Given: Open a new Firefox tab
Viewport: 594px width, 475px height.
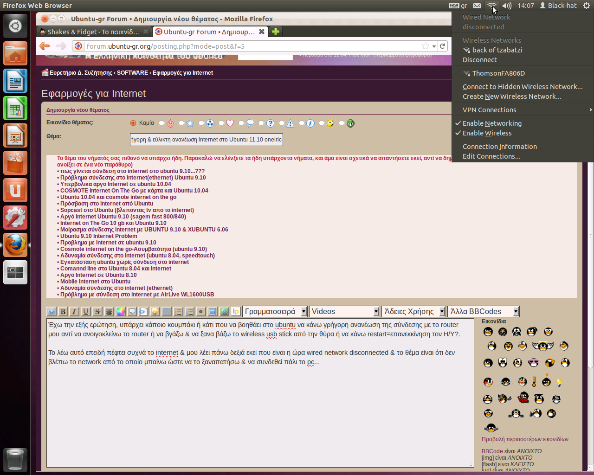Looking at the screenshot, I should (276, 32).
